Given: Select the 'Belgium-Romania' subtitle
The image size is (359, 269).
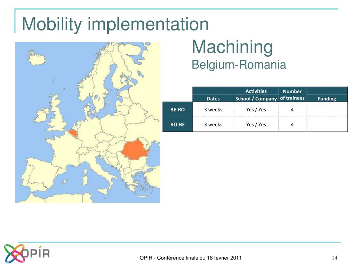Looking at the screenshot, I should [239, 64].
